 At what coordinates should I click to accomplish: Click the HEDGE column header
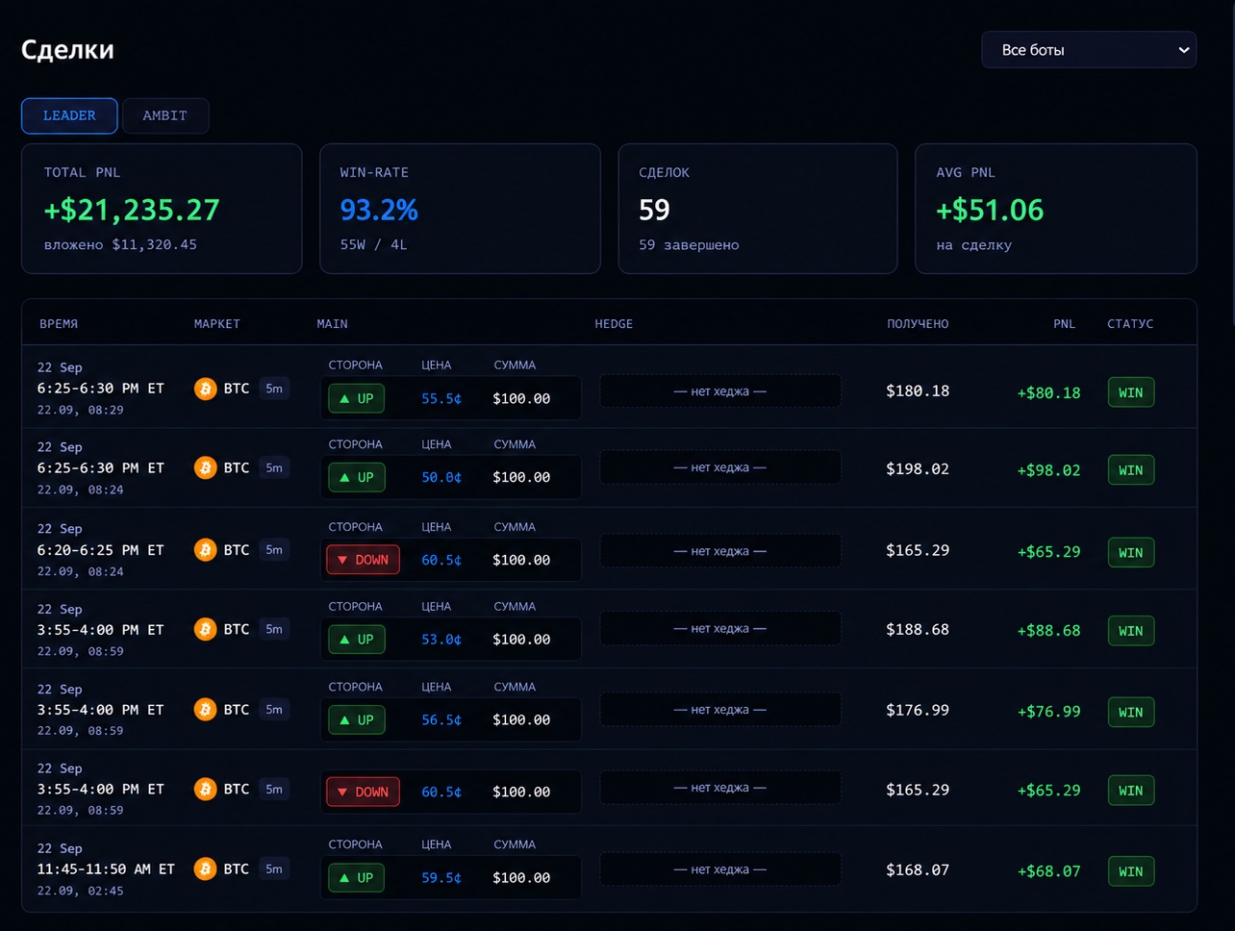click(614, 324)
